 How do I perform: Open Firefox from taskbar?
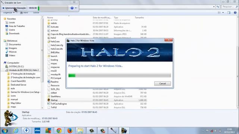point(70,131)
